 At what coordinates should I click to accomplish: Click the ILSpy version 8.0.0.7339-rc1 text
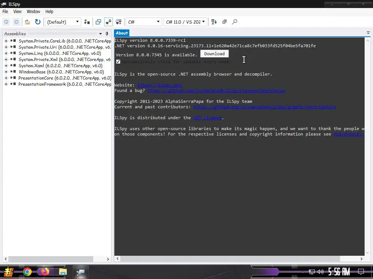coord(150,40)
